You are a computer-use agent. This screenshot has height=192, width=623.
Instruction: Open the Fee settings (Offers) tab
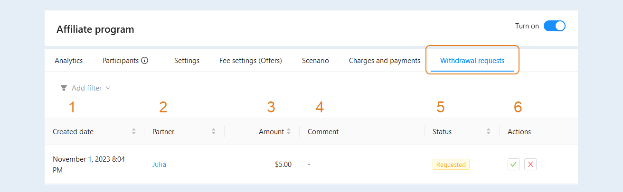tap(251, 61)
